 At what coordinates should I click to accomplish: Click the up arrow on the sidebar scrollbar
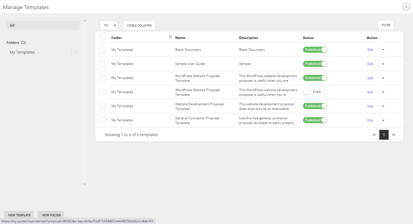click(x=85, y=20)
